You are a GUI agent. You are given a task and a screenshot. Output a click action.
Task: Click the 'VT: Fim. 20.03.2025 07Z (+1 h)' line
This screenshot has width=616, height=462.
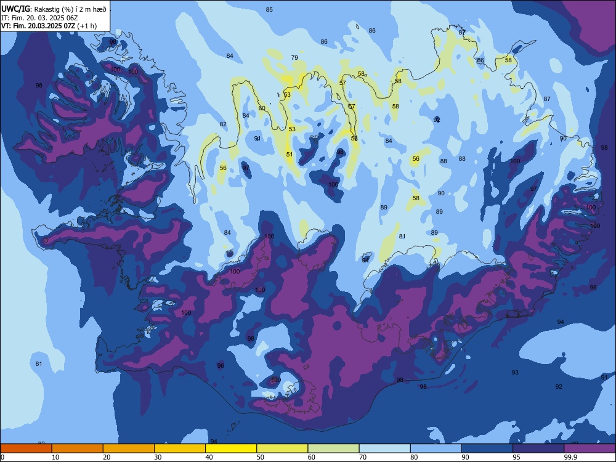click(x=49, y=26)
